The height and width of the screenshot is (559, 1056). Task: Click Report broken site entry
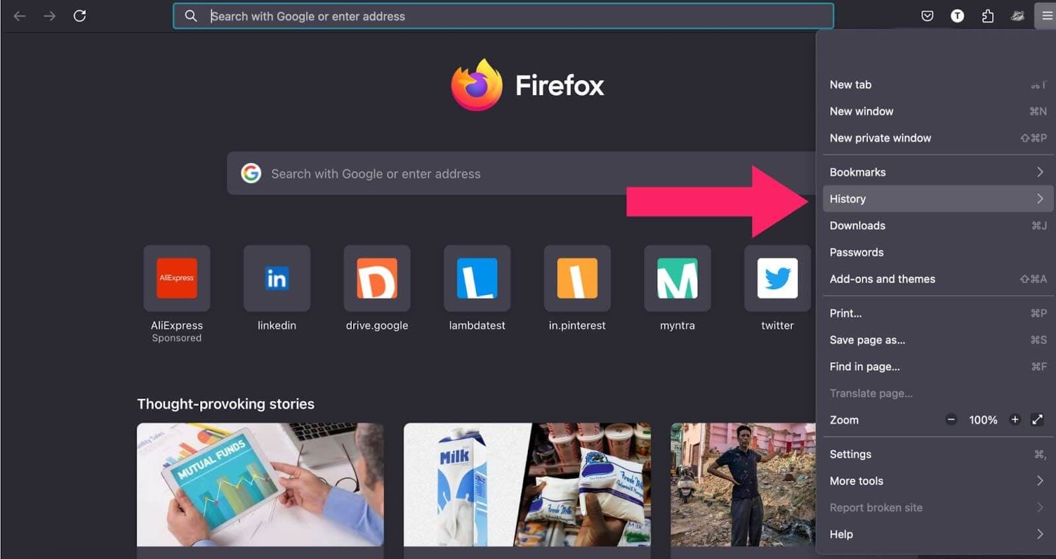pos(938,508)
